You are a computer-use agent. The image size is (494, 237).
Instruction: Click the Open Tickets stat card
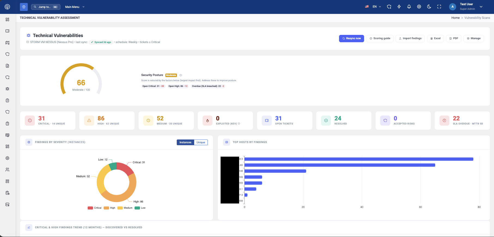click(x=285, y=120)
